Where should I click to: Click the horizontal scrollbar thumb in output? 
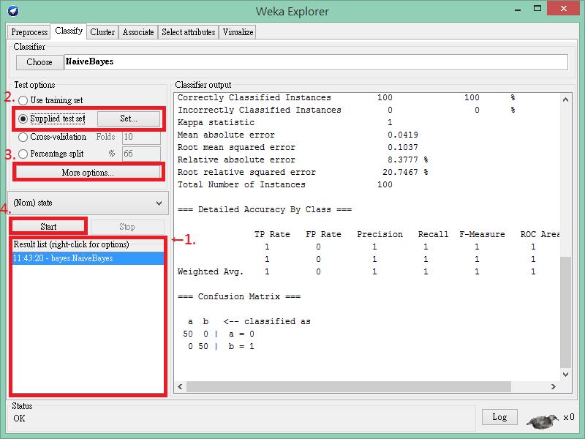pyautogui.click(x=349, y=387)
